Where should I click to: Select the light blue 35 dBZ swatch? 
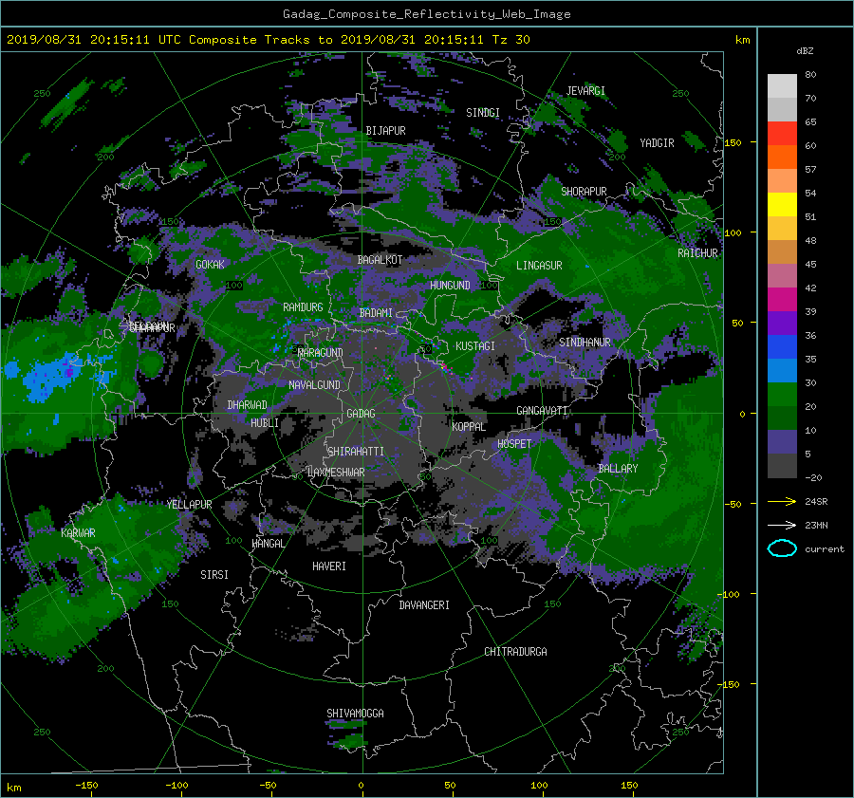[x=782, y=370]
